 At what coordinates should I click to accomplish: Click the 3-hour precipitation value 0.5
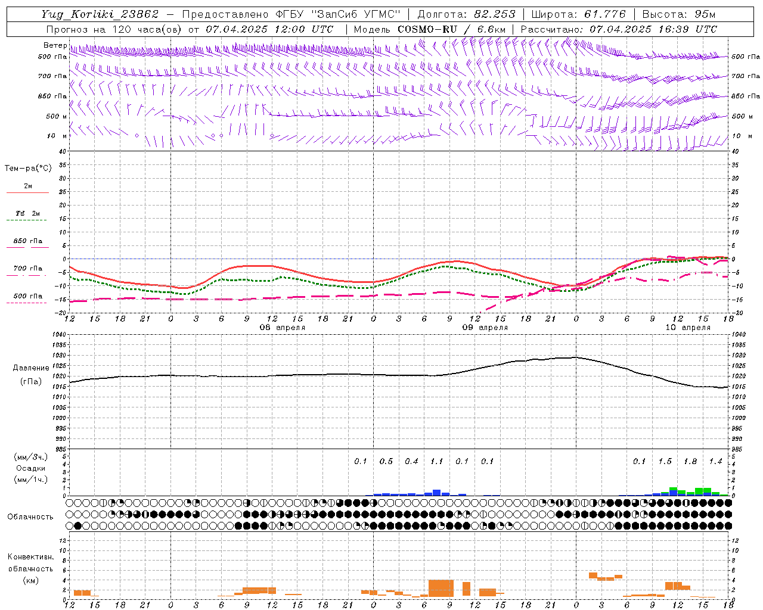386,461
